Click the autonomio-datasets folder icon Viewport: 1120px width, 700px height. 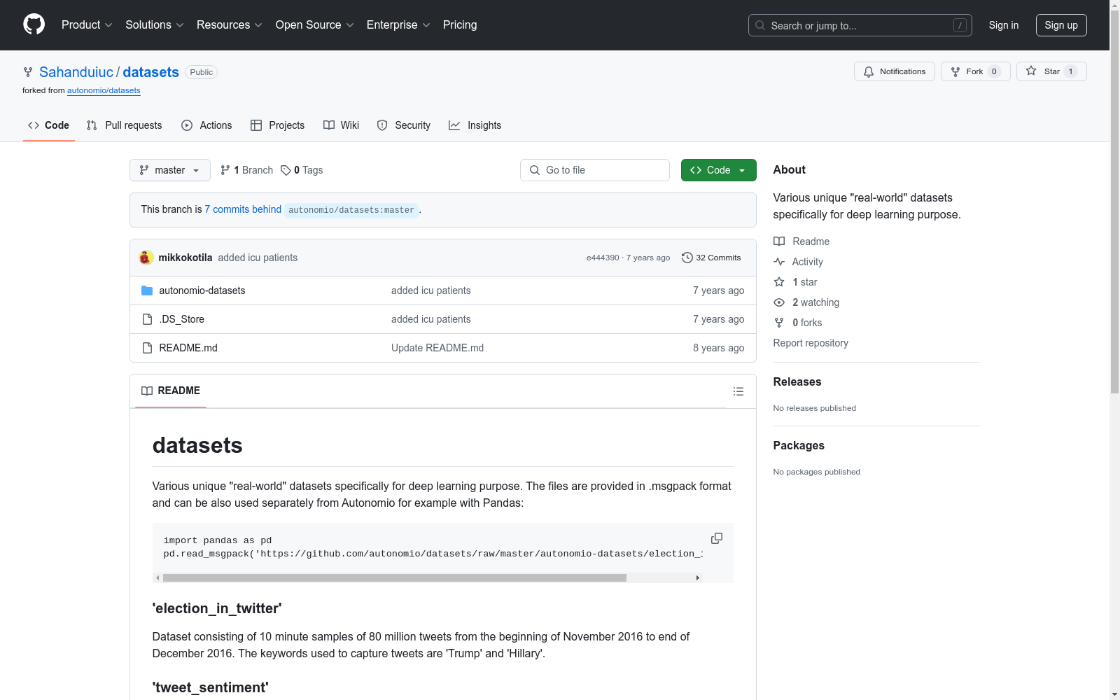[147, 290]
